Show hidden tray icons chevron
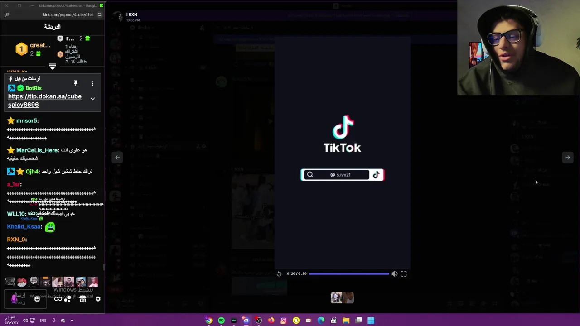This screenshot has width=580, height=326. pos(72,321)
